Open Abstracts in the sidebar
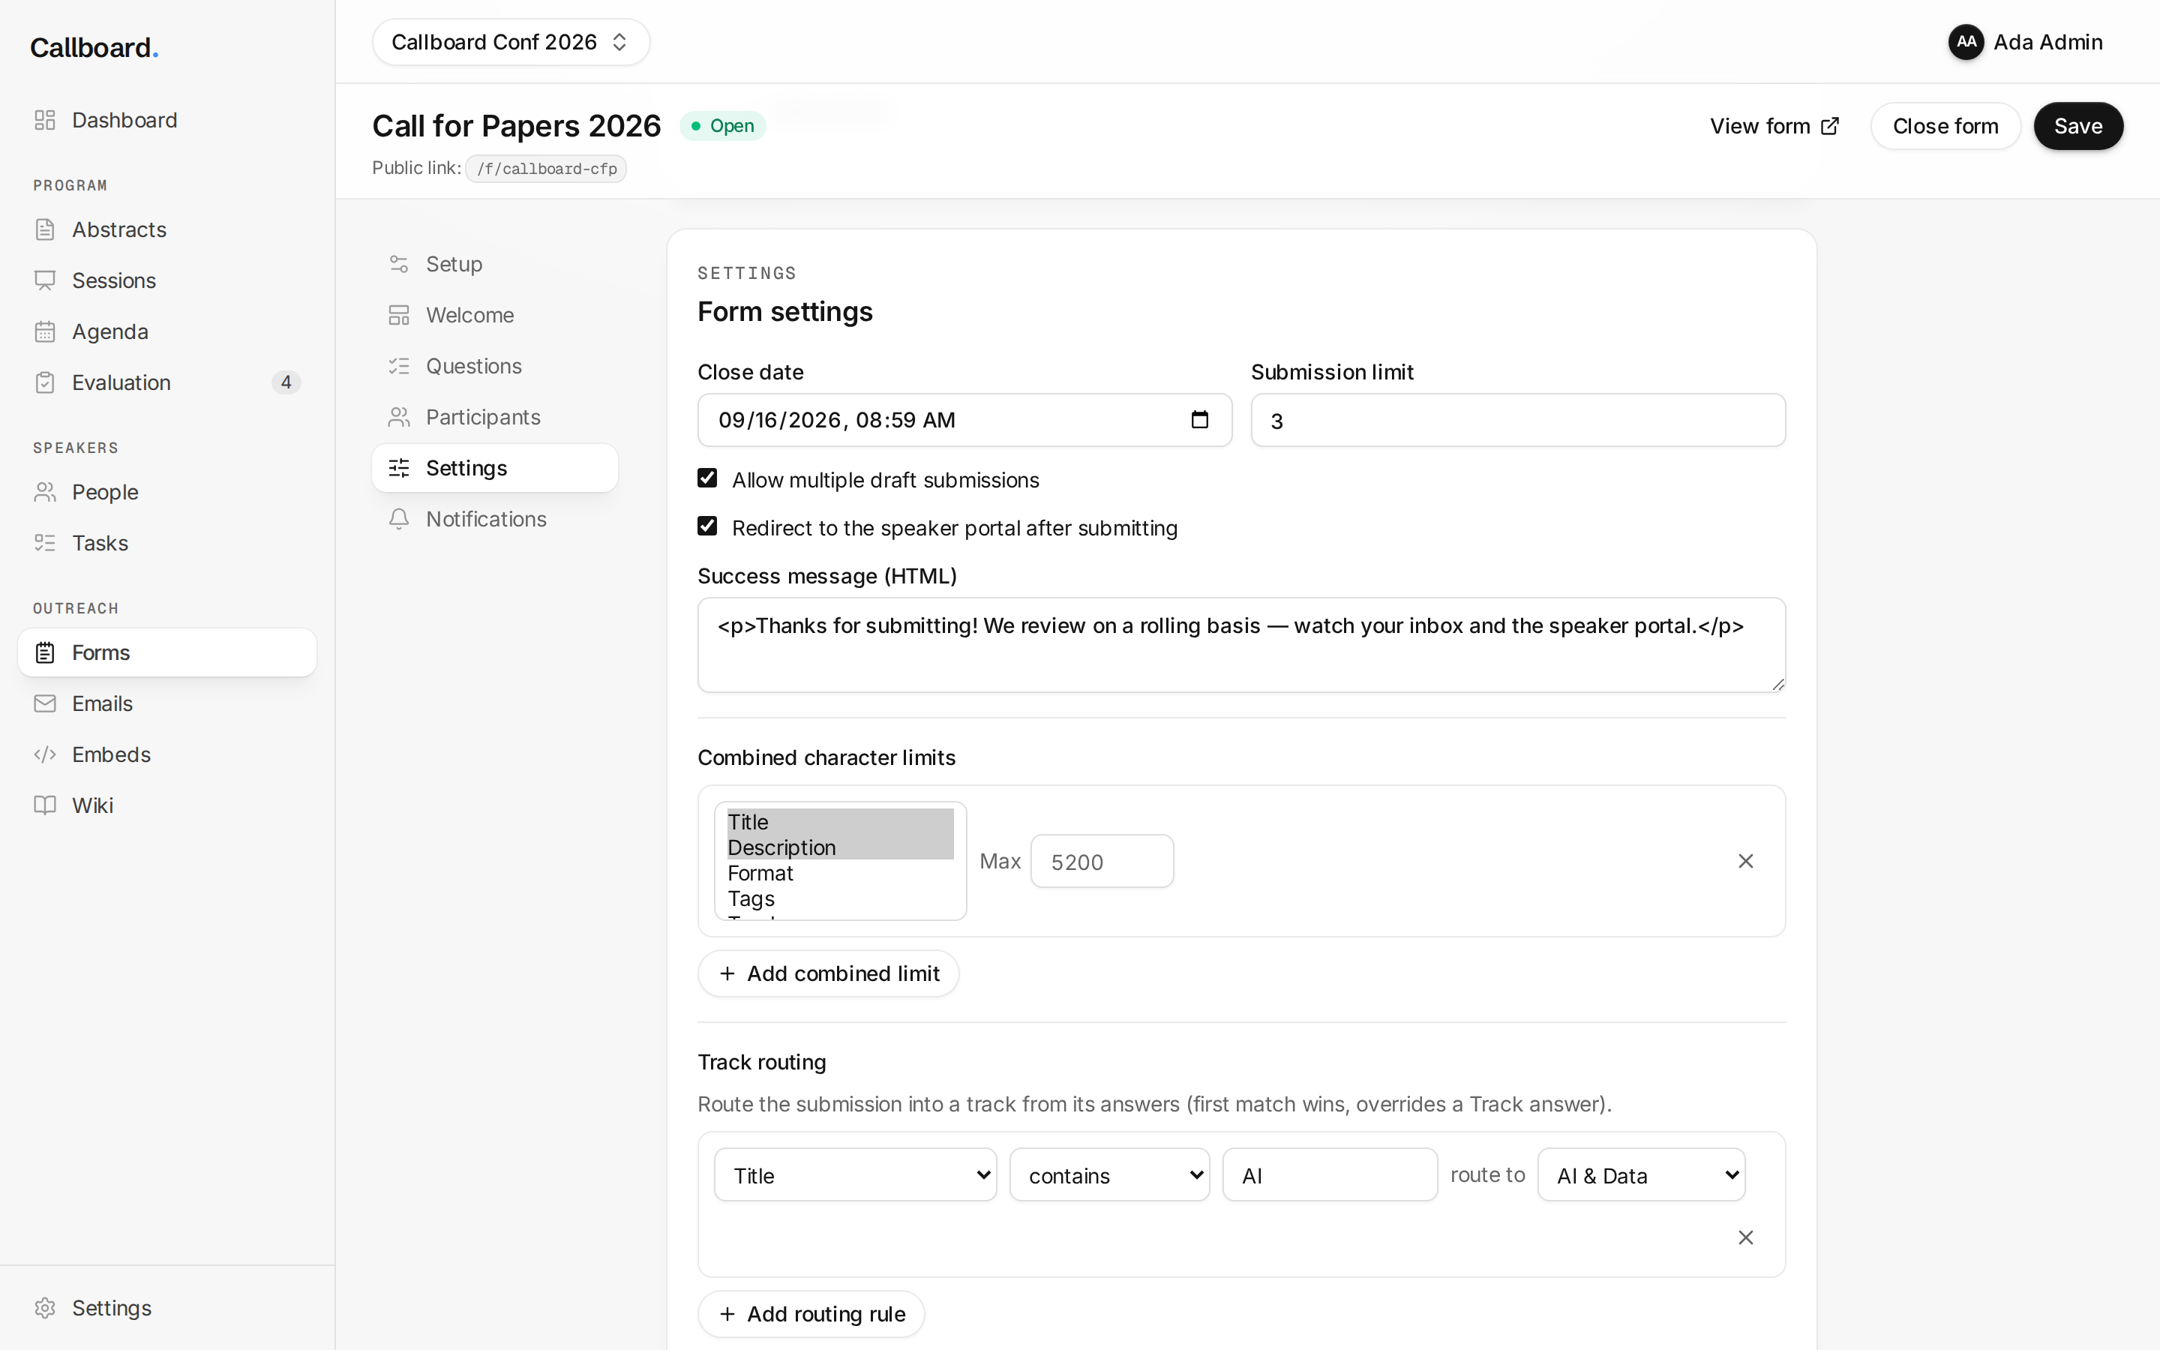The width and height of the screenshot is (2160, 1350). tap(167, 229)
